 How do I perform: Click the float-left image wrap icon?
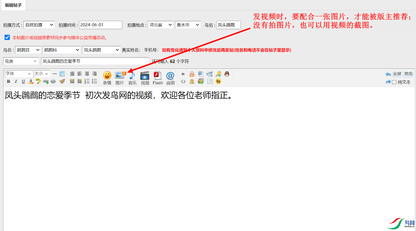72,81
